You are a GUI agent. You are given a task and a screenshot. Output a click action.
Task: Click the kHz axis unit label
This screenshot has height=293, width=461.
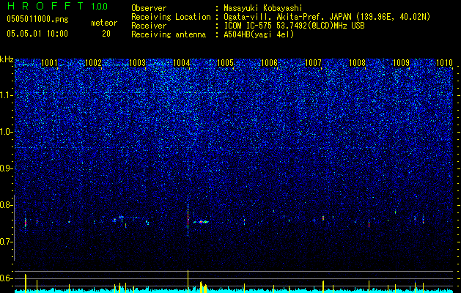pos(7,59)
